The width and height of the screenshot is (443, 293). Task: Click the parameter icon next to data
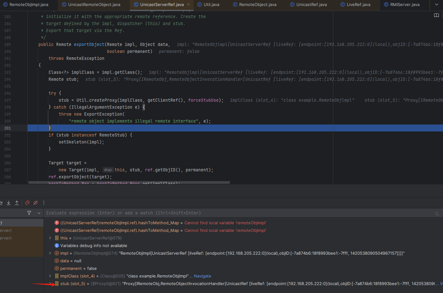(57, 261)
